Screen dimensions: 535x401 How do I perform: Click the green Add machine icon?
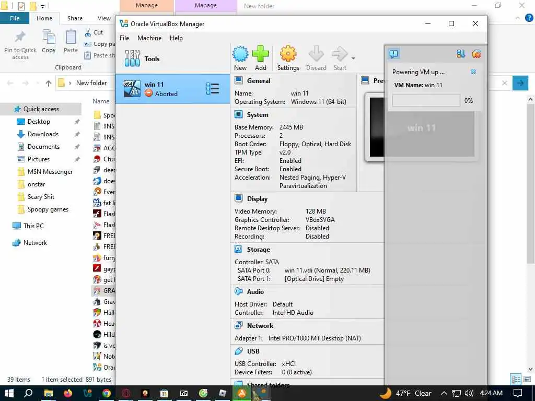tap(260, 54)
